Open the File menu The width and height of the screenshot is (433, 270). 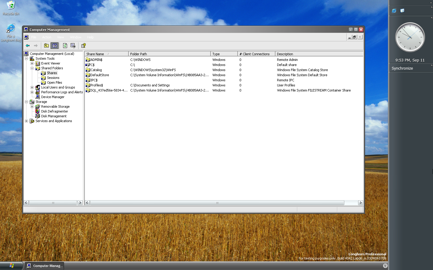tap(34, 37)
